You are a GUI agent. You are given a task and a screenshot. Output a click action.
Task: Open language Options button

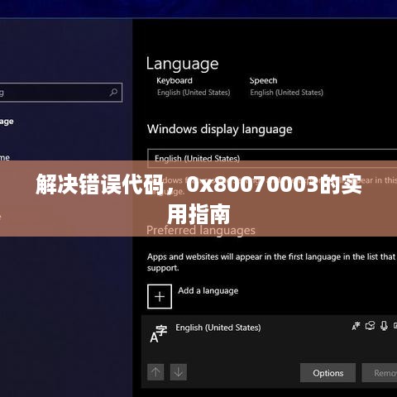pos(328,373)
